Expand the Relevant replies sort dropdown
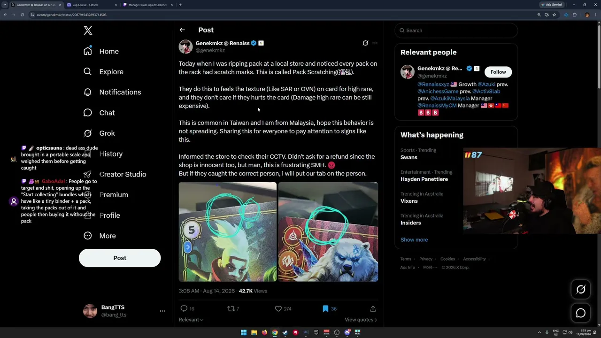Screen dimensions: 601x338 point(191,320)
